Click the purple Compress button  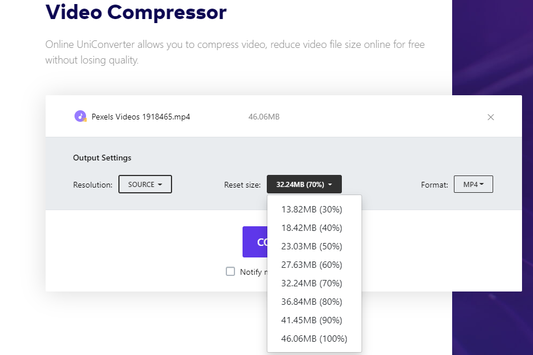coord(255,242)
